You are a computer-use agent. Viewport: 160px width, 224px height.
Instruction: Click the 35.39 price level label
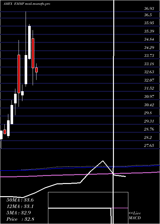[x=149, y=31]
